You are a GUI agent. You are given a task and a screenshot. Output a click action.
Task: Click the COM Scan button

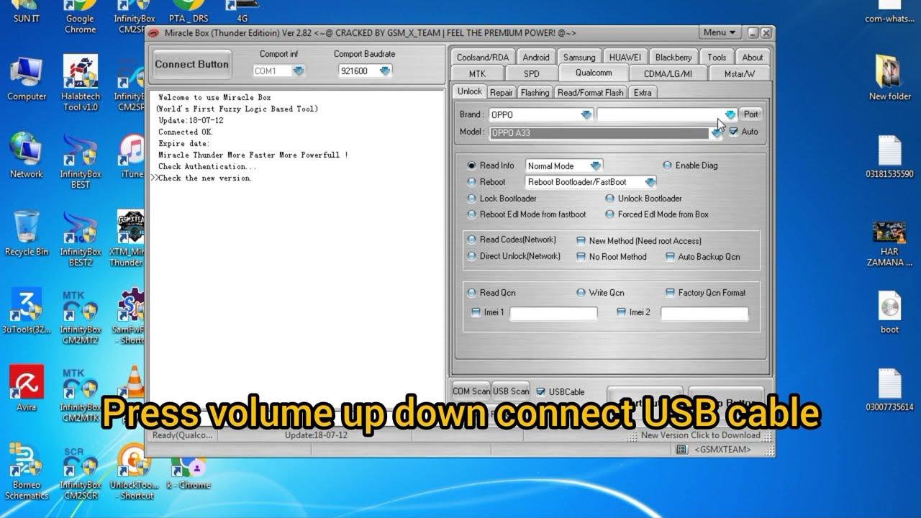[471, 391]
